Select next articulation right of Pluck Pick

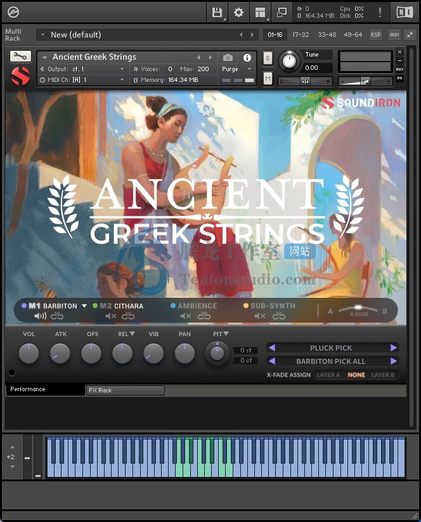(x=394, y=347)
